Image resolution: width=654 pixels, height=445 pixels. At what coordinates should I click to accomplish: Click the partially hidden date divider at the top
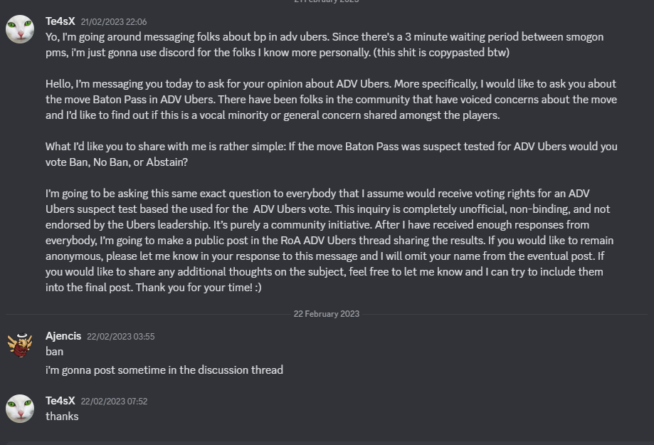327,2
